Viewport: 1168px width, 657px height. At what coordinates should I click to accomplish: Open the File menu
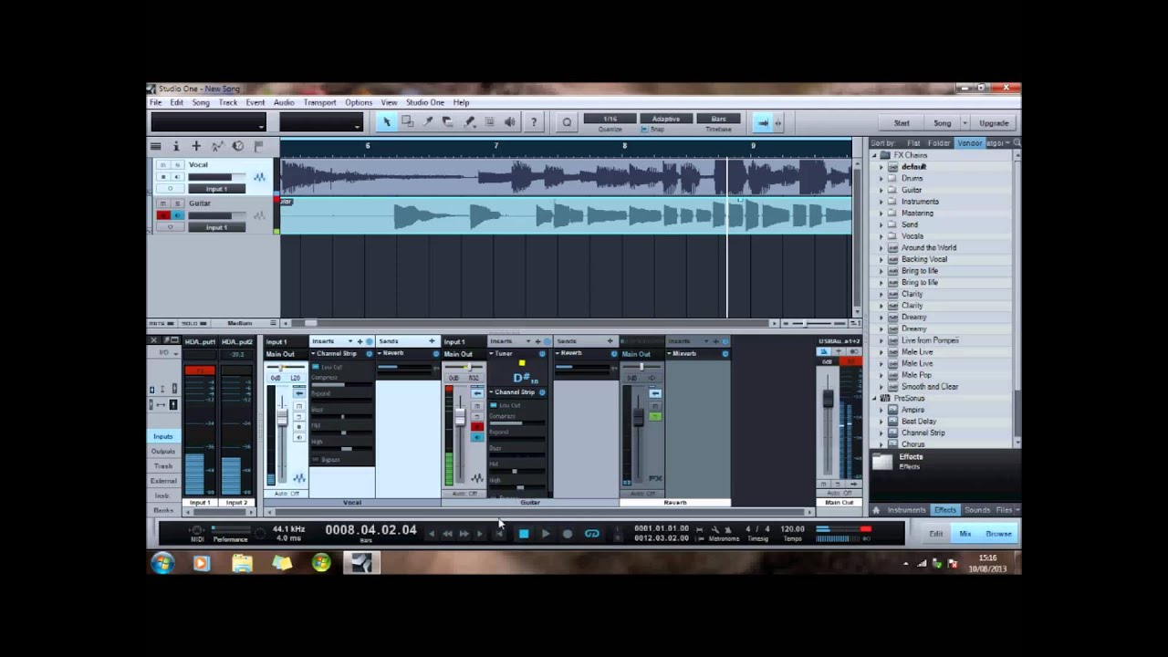156,103
